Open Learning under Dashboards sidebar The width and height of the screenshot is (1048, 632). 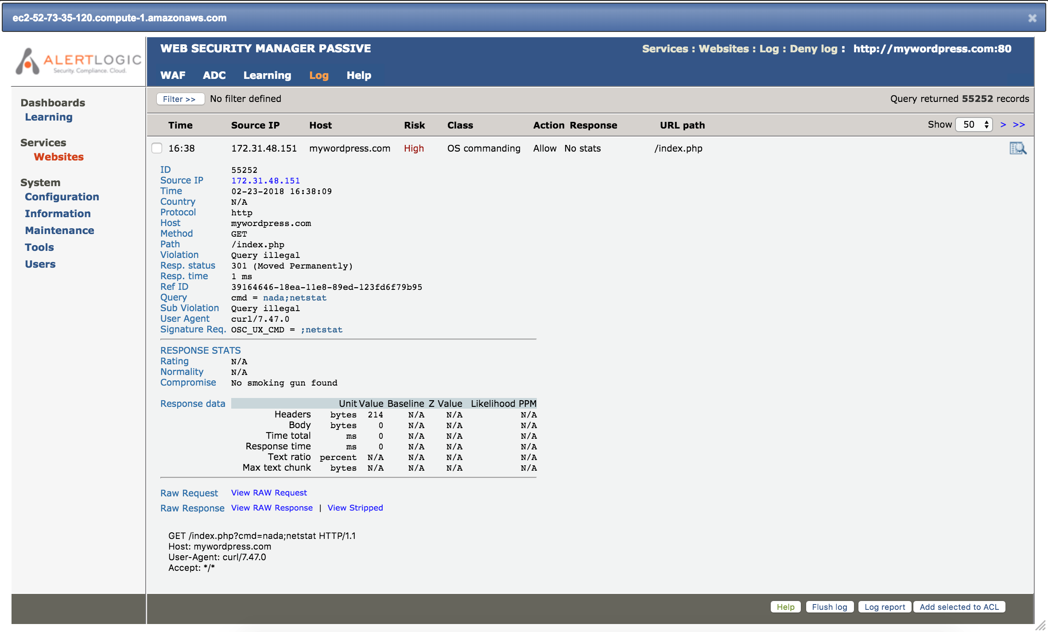coord(49,117)
